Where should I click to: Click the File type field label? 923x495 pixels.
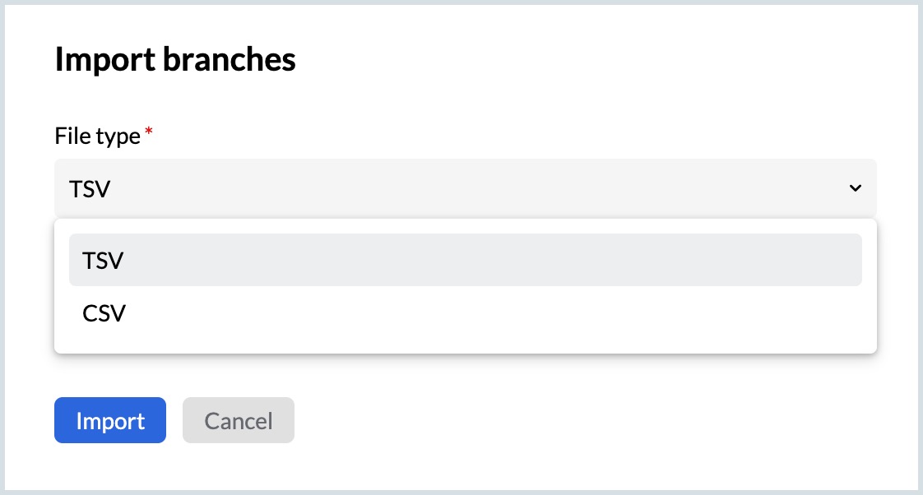[98, 136]
